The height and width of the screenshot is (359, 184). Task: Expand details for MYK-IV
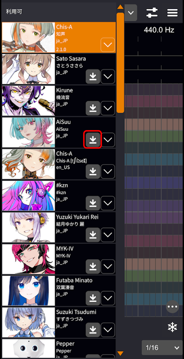108,266
